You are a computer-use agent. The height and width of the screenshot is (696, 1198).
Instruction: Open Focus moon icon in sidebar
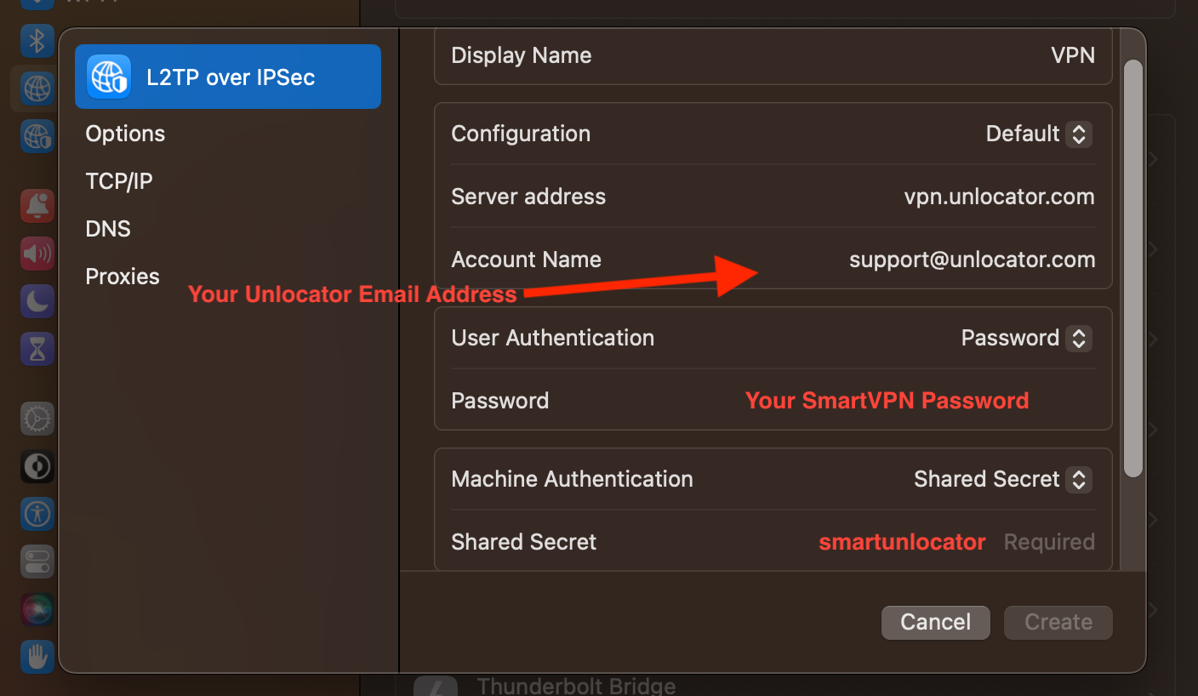pos(37,300)
